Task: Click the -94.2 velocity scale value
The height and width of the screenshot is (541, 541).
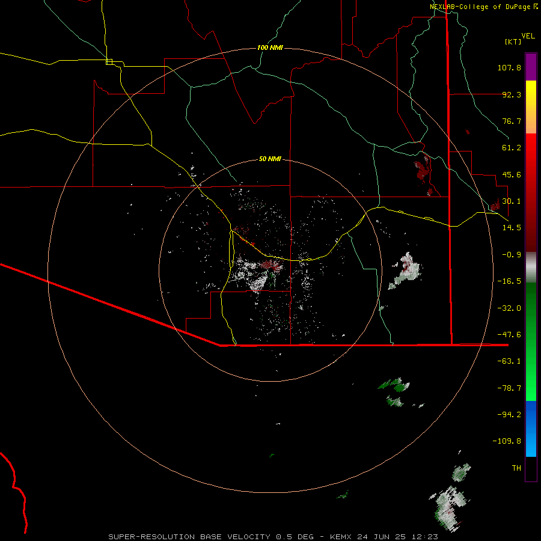Action: 509,415
